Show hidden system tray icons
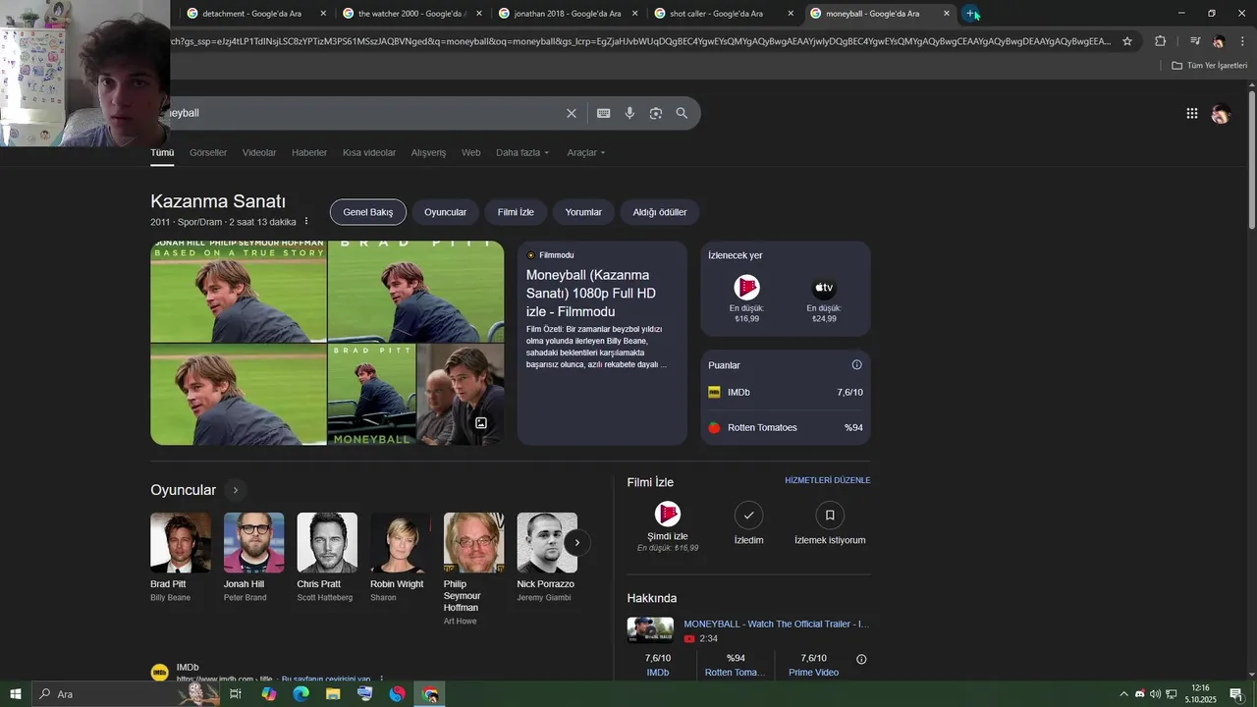The height and width of the screenshot is (707, 1257). pos(1123,694)
